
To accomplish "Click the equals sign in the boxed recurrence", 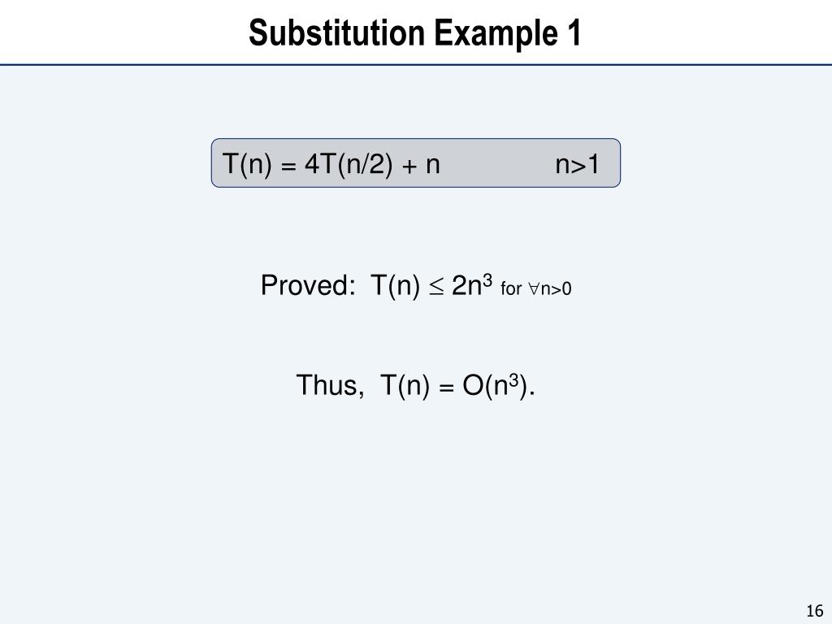I will click(x=288, y=167).
